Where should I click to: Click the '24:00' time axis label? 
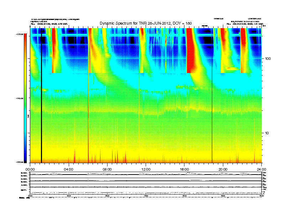(261, 170)
